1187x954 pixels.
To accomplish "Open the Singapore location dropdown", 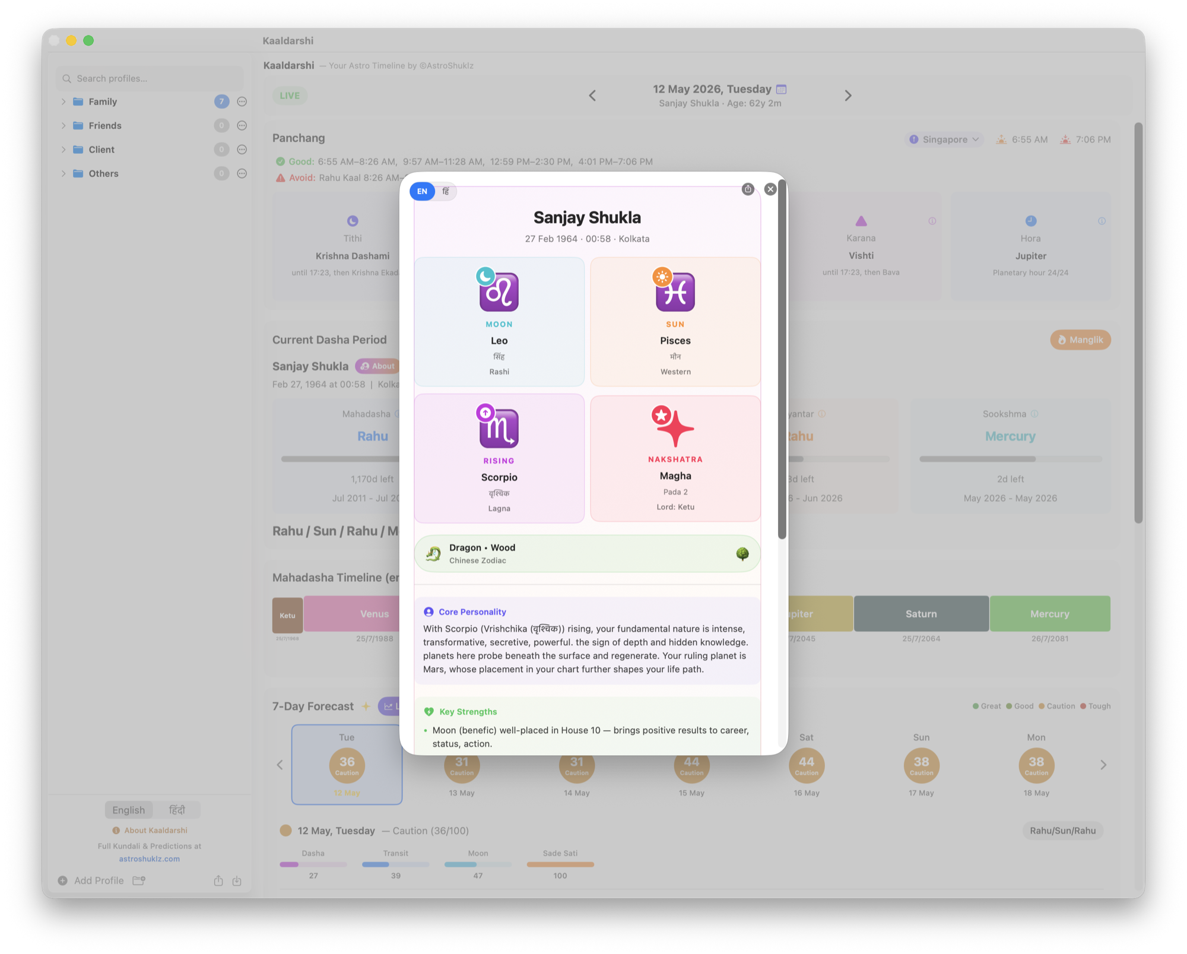I will click(x=944, y=140).
